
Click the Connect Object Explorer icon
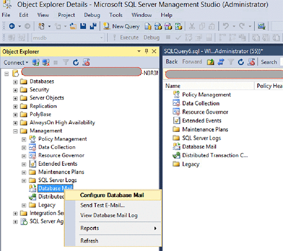(36, 62)
